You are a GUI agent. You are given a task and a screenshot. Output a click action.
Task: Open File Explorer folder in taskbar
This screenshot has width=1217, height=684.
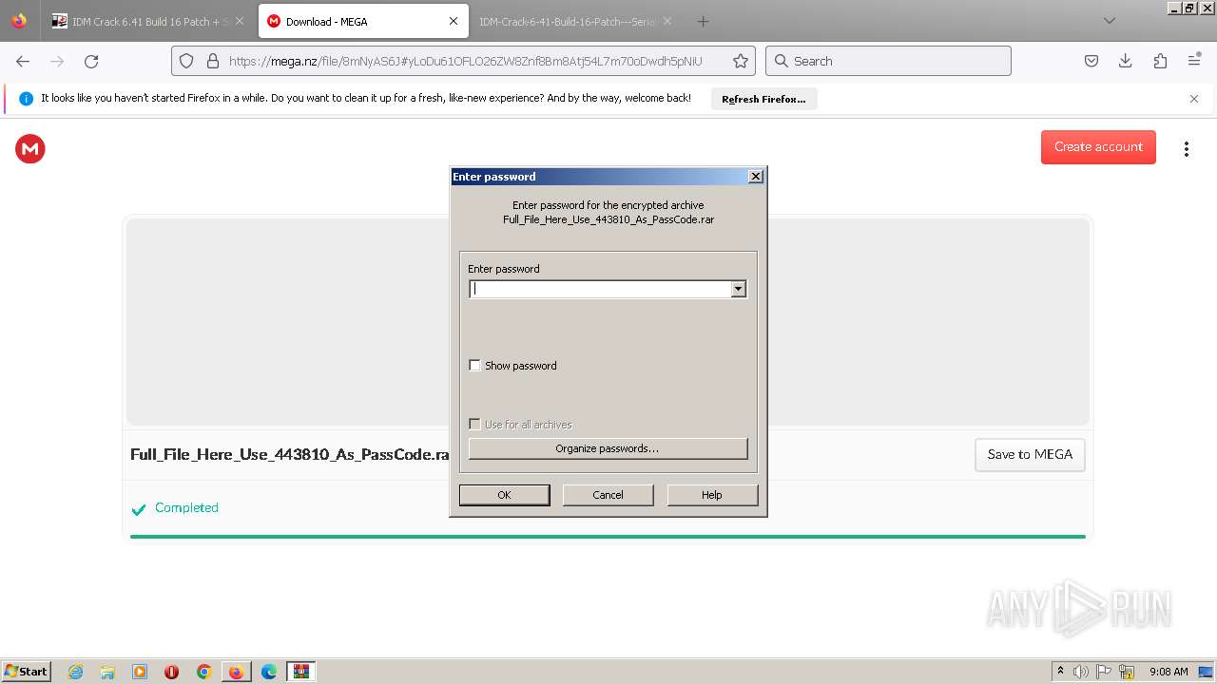pos(107,672)
